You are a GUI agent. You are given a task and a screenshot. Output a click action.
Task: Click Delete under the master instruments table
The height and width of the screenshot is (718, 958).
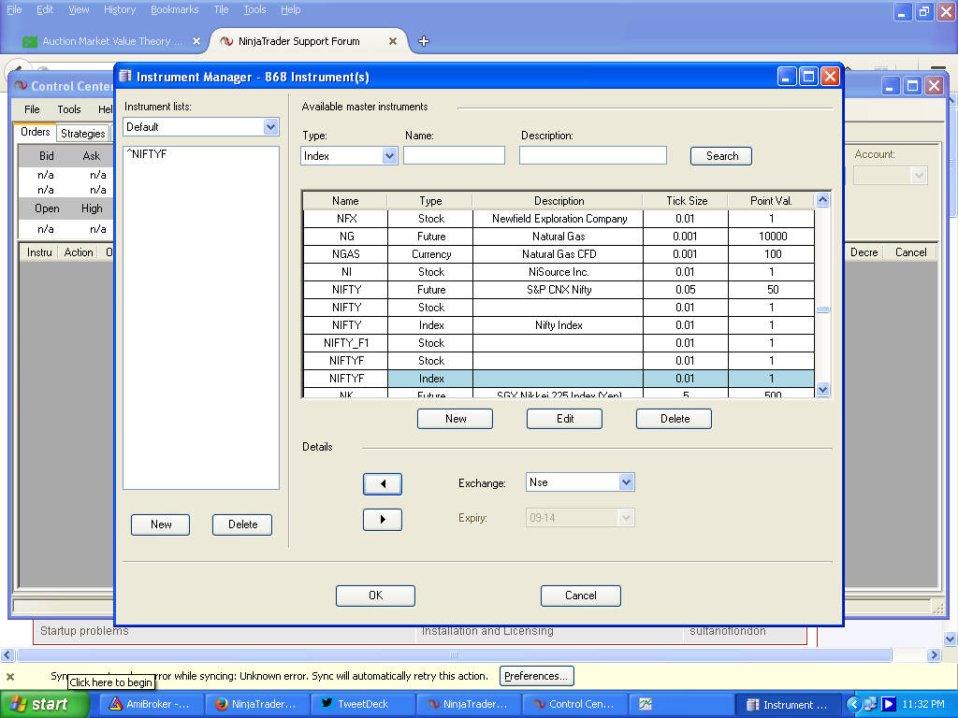click(x=674, y=419)
